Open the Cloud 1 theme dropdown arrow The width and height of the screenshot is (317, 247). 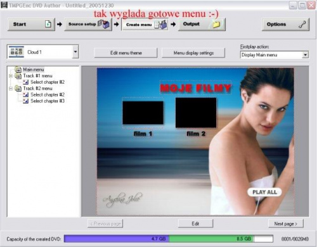pos(75,51)
